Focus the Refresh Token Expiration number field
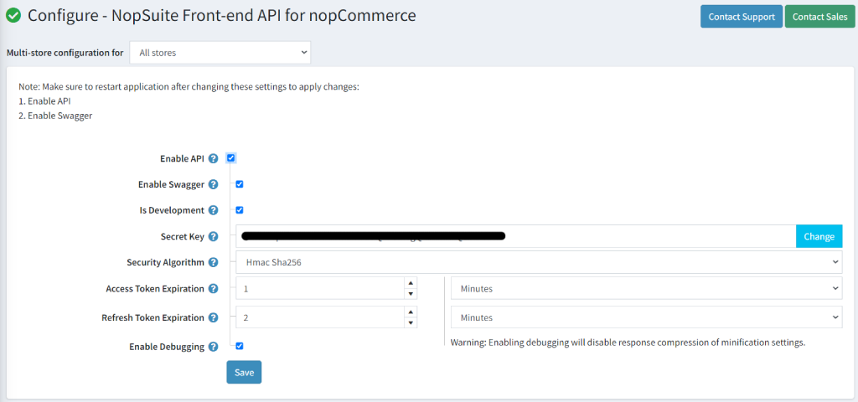This screenshot has height=402, width=858. [321, 317]
